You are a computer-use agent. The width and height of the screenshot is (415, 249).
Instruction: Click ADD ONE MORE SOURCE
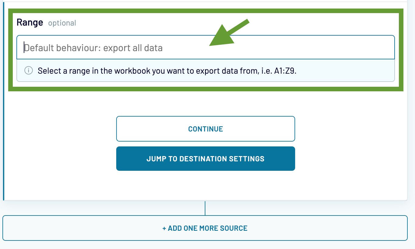(x=205, y=228)
